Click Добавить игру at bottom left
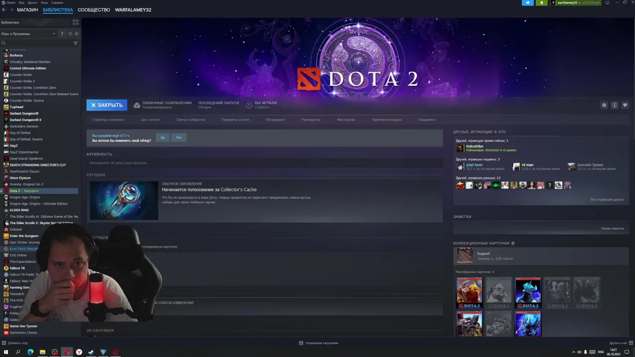Viewport: 635px width, 357px height. 15,343
